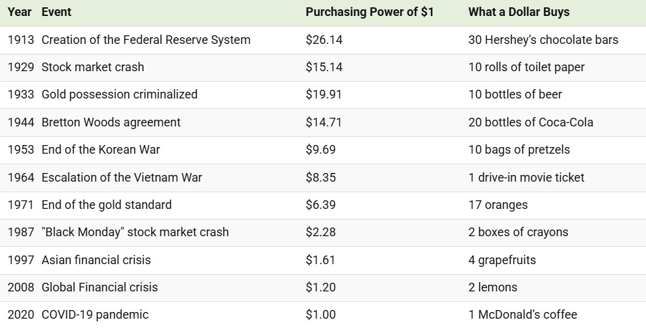Click the Event column header

click(56, 12)
